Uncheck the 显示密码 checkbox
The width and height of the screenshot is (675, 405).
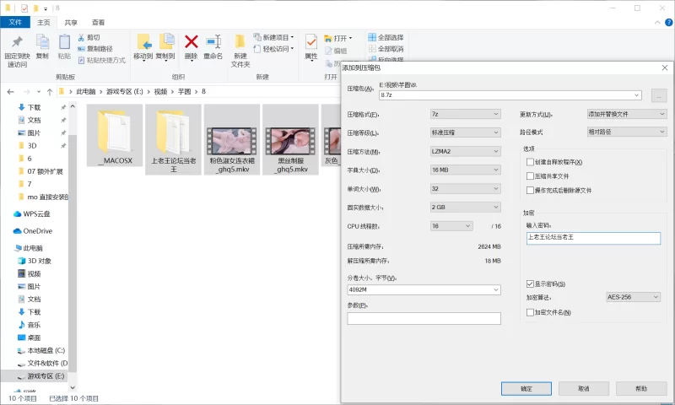[530, 284]
